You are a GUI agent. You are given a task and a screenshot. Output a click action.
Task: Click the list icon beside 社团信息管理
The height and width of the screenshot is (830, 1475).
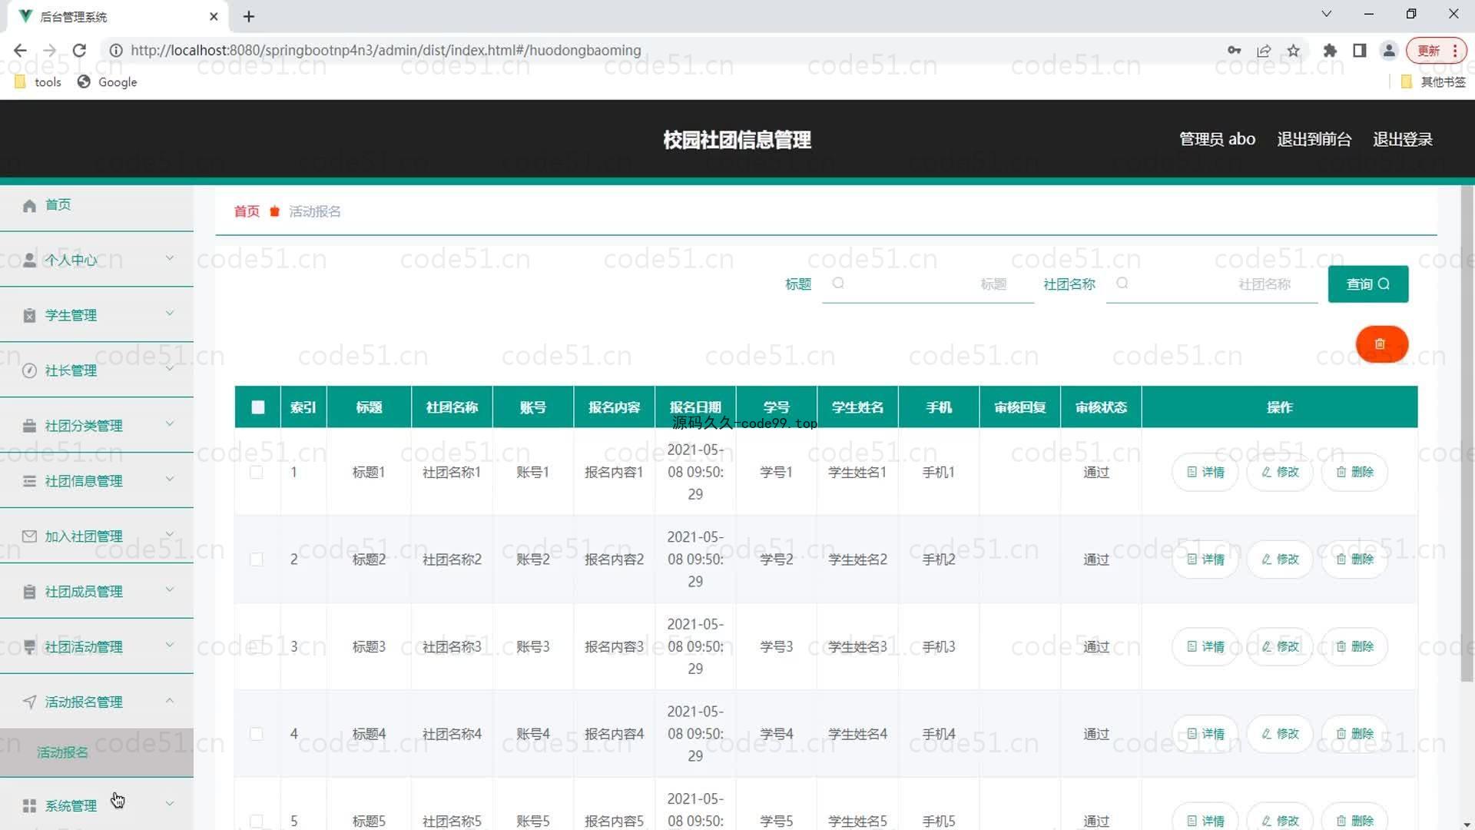coord(29,481)
